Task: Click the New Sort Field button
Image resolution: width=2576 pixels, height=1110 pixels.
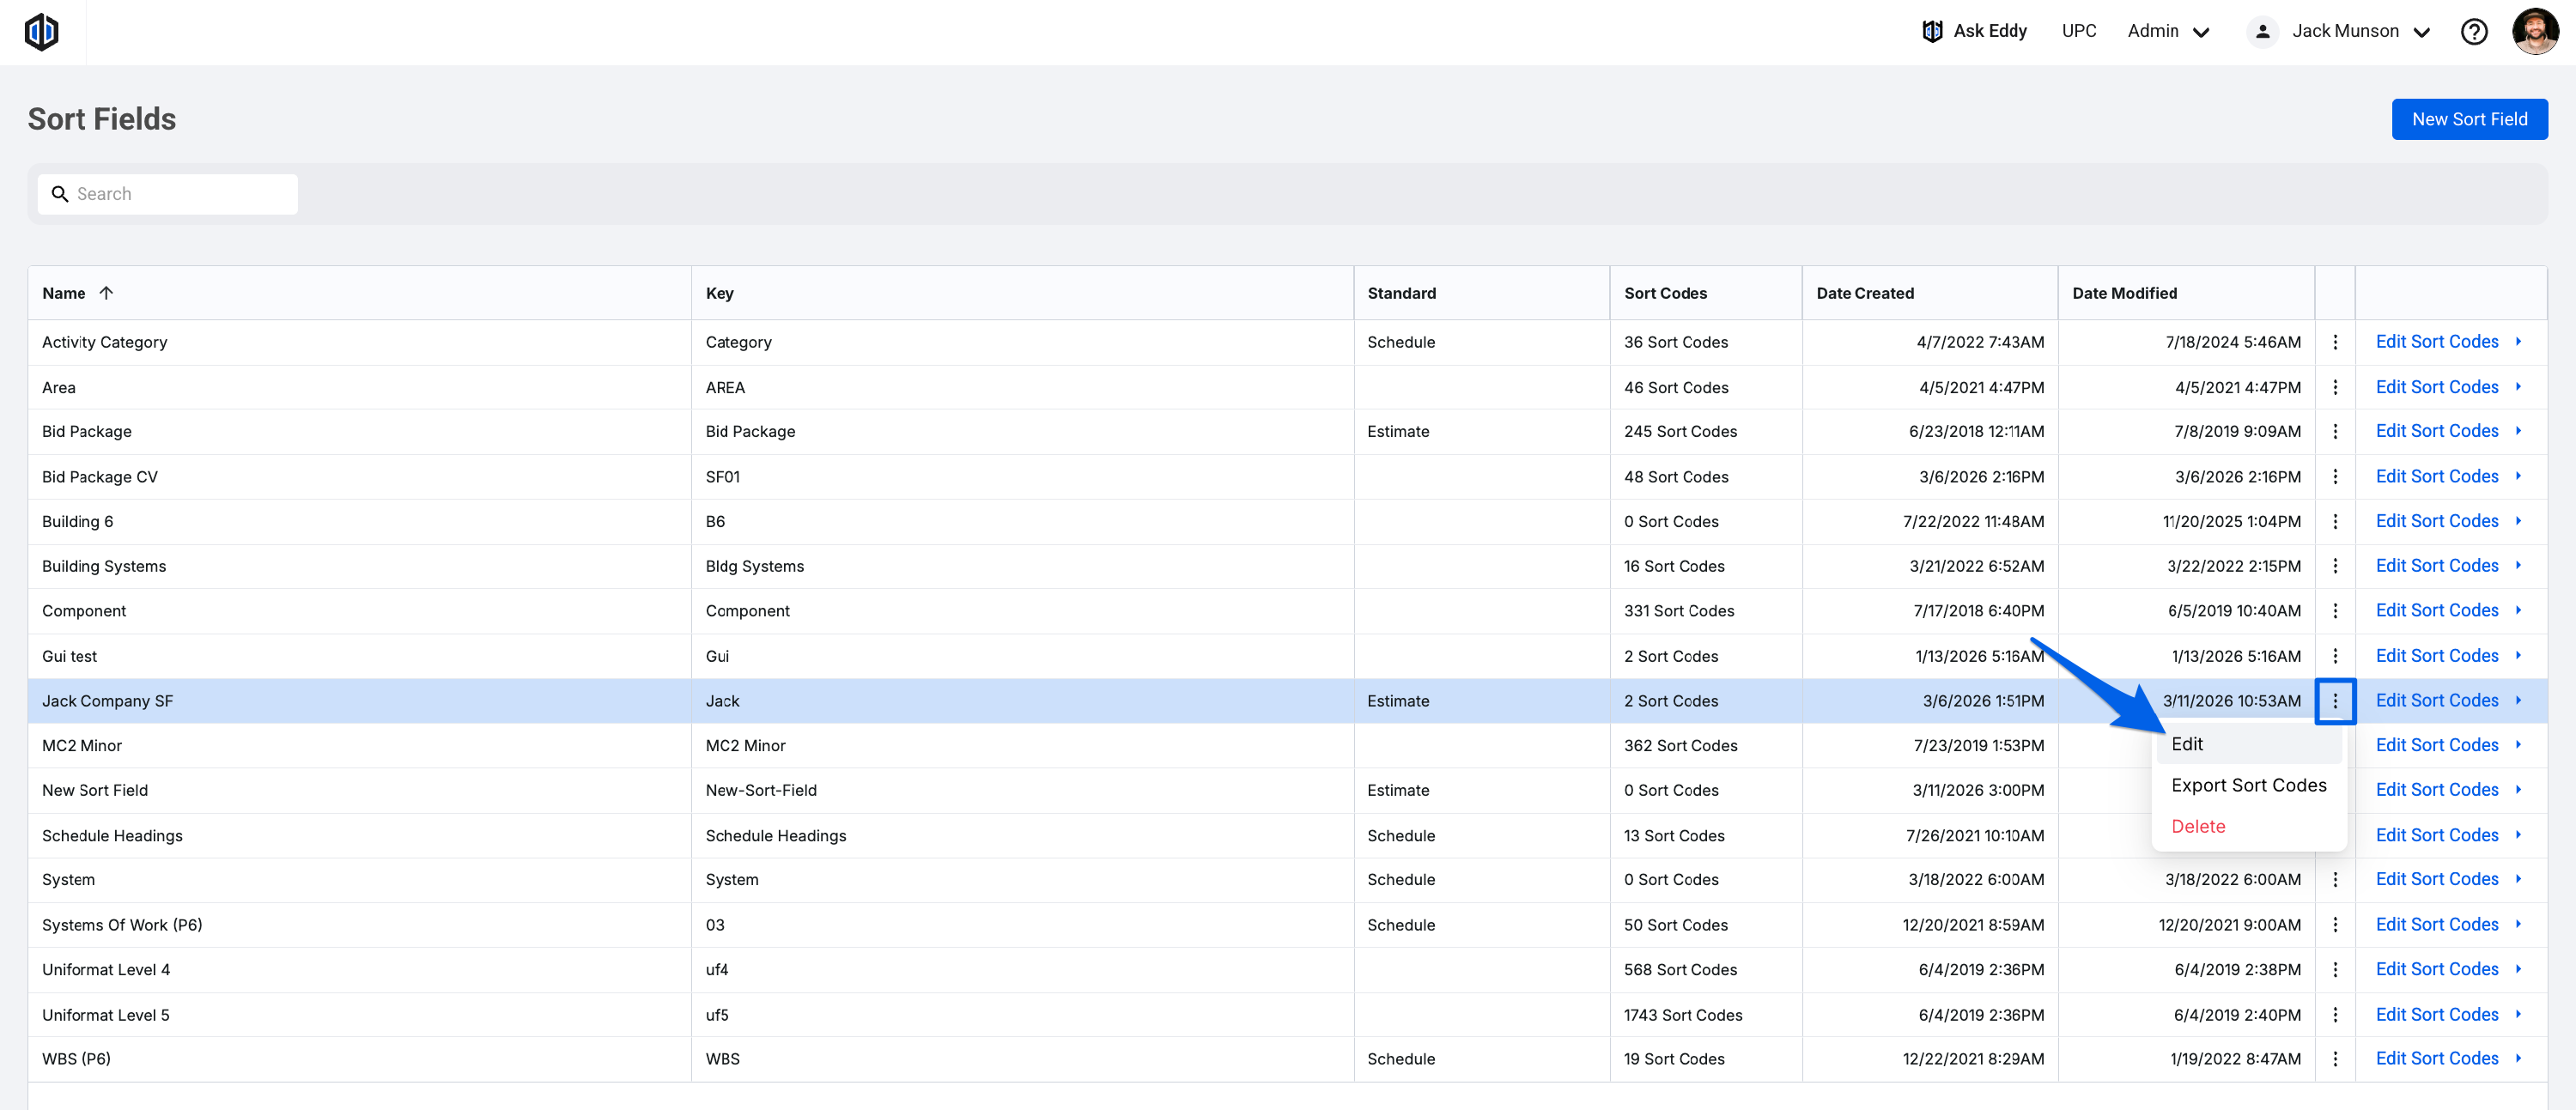Action: pos(2468,119)
